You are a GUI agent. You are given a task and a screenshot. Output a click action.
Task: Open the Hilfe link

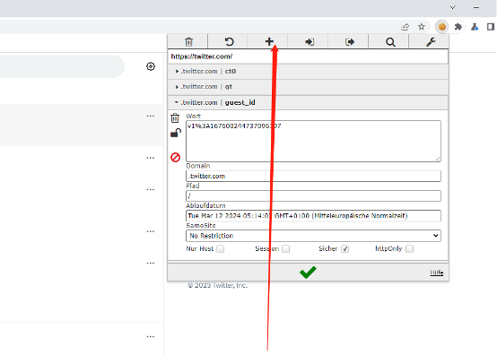437,273
